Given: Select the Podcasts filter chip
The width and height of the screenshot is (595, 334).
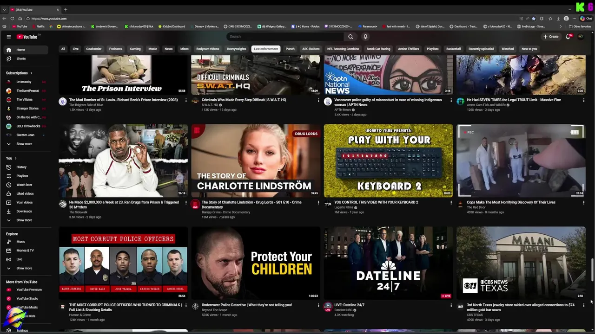Looking at the screenshot, I should pyautogui.click(x=116, y=49).
